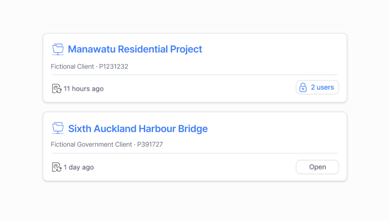This screenshot has width=389, height=221.
Task: Open the Manawatu Residential Project title link
Action: pyautogui.click(x=135, y=49)
